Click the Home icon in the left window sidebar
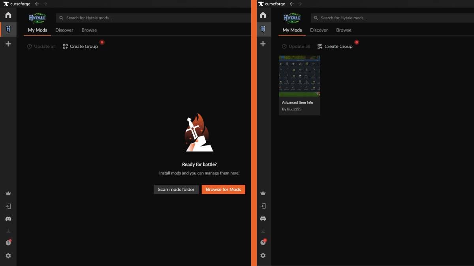Viewport: 474px width, 266px height. 8,15
